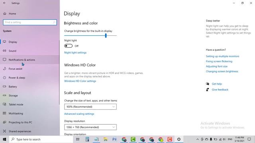Screen dimensions: 255x143
Task: Open the Display settings category
Action: (x=29, y=42)
